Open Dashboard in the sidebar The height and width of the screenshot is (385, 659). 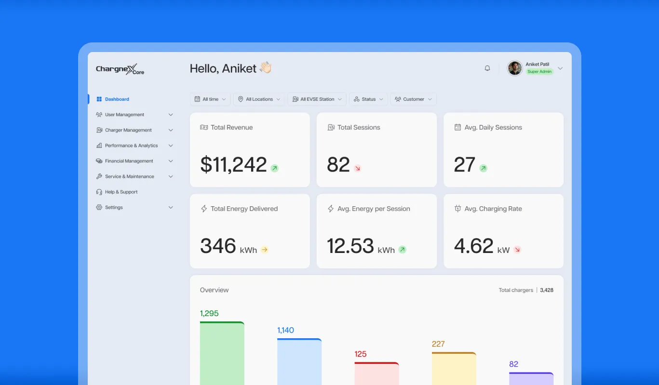[117, 99]
